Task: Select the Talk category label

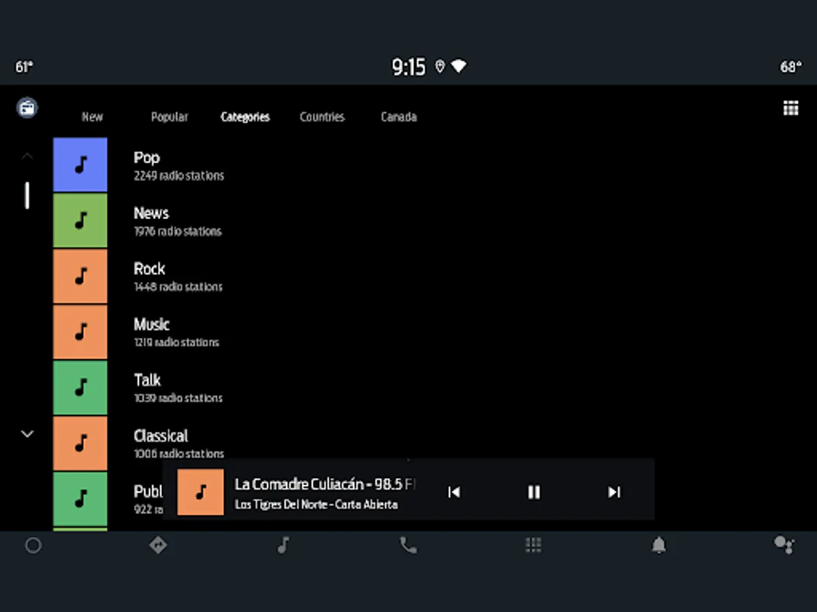Action: pyautogui.click(x=147, y=381)
